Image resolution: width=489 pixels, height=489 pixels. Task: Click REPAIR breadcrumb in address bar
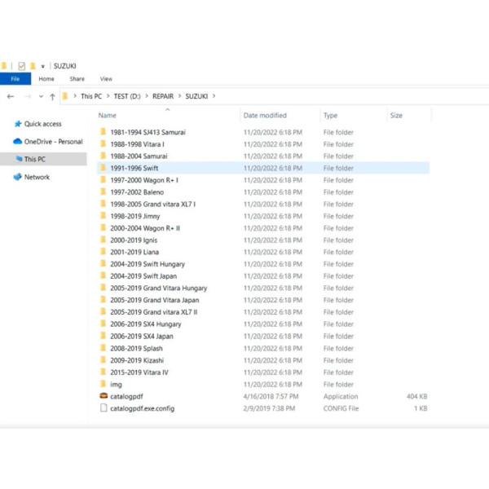click(x=163, y=96)
